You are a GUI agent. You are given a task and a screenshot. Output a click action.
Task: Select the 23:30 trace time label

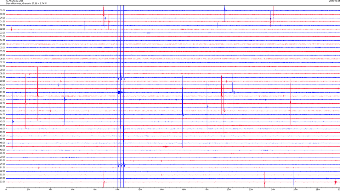click(3, 182)
